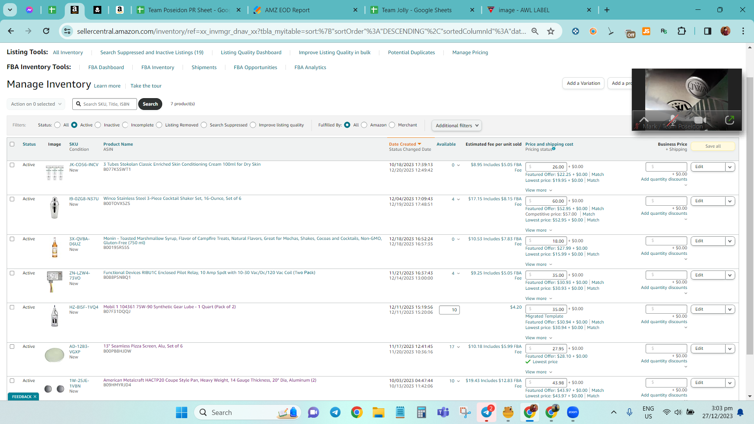Screen dimensions: 754x424
Task: Switch to Team Jolly Google Sheets tab
Action: click(423, 10)
